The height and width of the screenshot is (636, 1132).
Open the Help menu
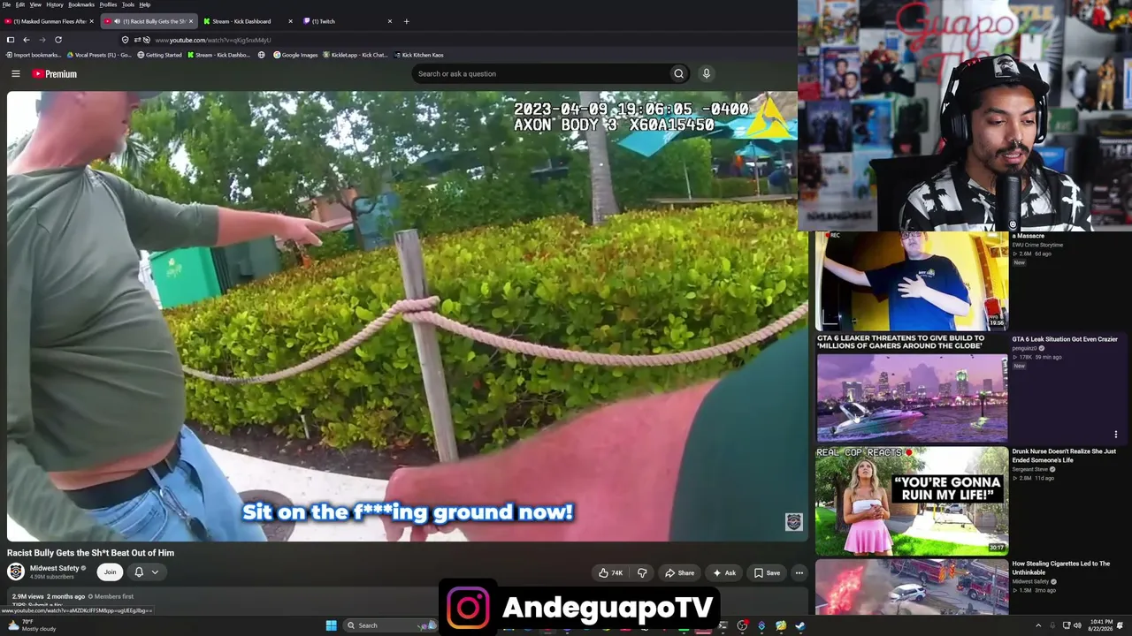coord(145,4)
